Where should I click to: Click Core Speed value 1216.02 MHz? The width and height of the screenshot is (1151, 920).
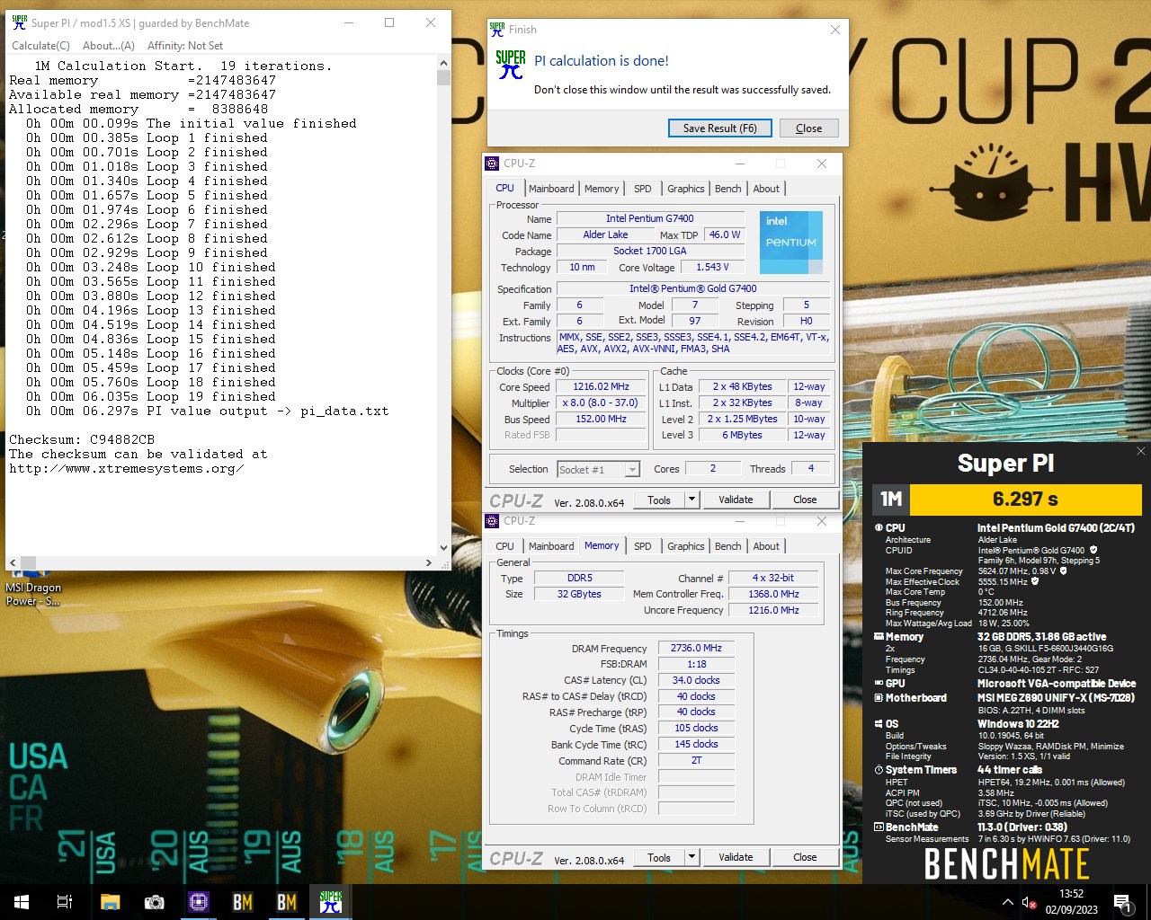click(601, 387)
